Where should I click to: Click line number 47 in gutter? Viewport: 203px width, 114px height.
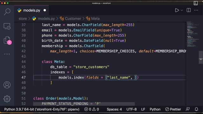click(23, 77)
